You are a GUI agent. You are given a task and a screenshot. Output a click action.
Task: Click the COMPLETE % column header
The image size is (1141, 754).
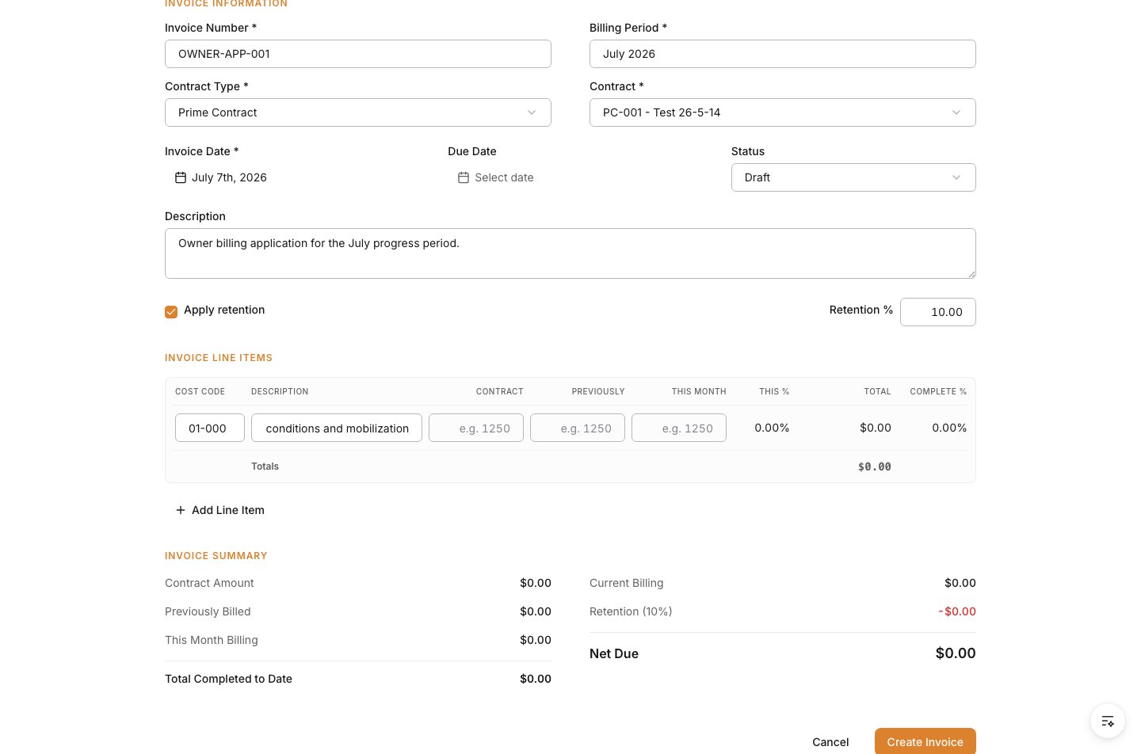(x=938, y=391)
